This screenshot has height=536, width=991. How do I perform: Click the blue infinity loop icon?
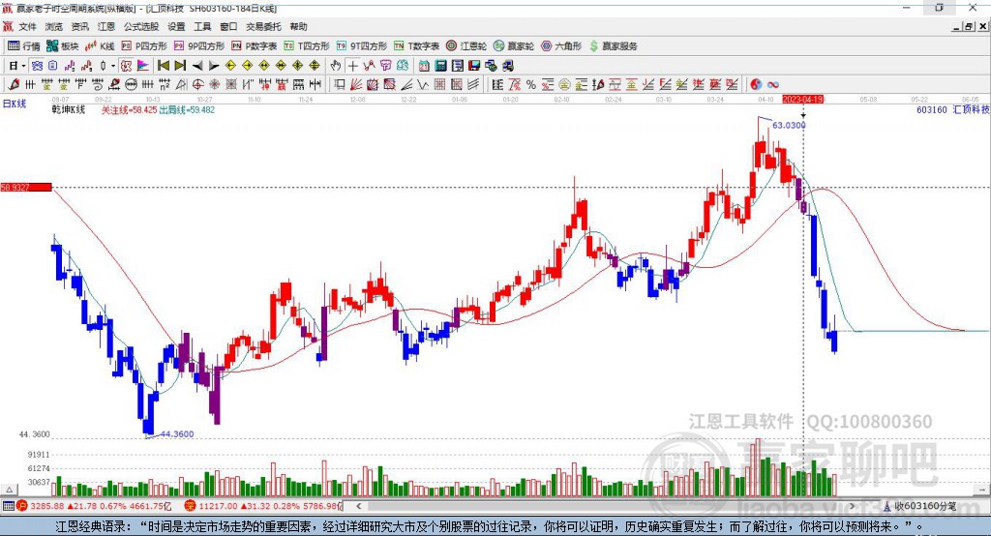773,85
